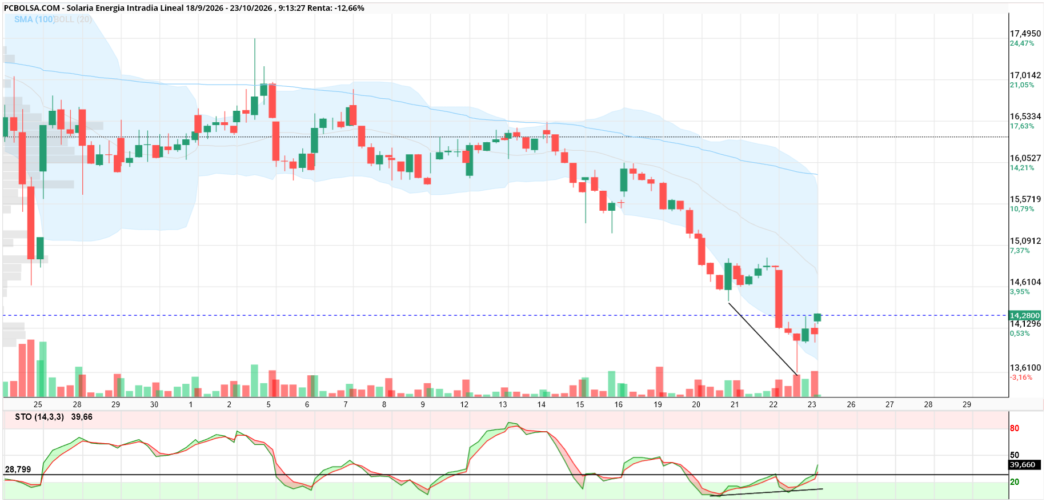Select the 14,6104 price axis label
This screenshot has width=1046, height=502.
point(1025,282)
